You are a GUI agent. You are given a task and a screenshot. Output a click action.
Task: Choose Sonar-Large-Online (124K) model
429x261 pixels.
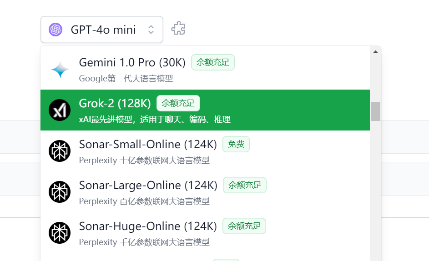click(205, 192)
